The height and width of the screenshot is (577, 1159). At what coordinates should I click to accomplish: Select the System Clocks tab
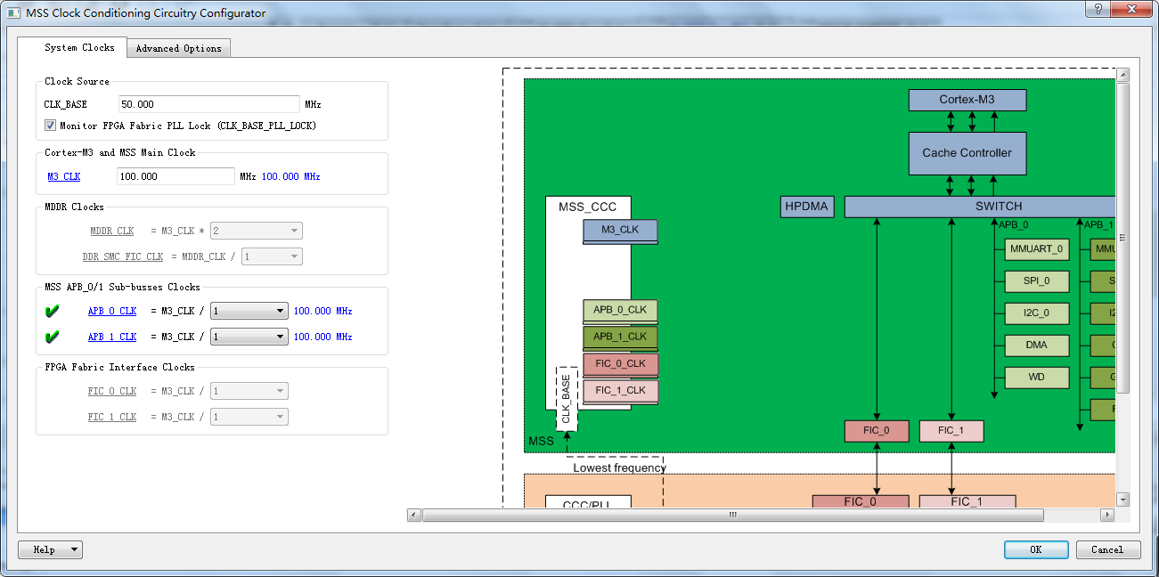80,48
